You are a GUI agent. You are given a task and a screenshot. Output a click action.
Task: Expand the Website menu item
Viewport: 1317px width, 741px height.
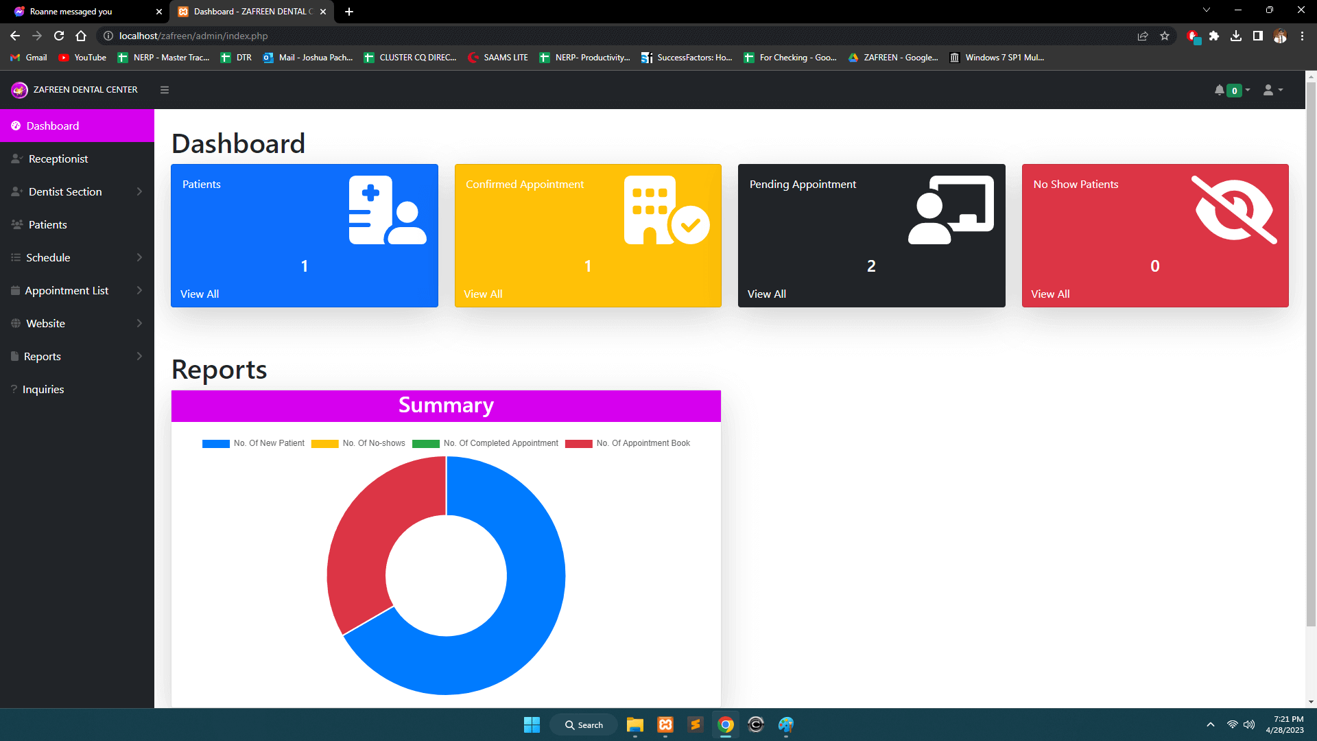click(x=77, y=323)
